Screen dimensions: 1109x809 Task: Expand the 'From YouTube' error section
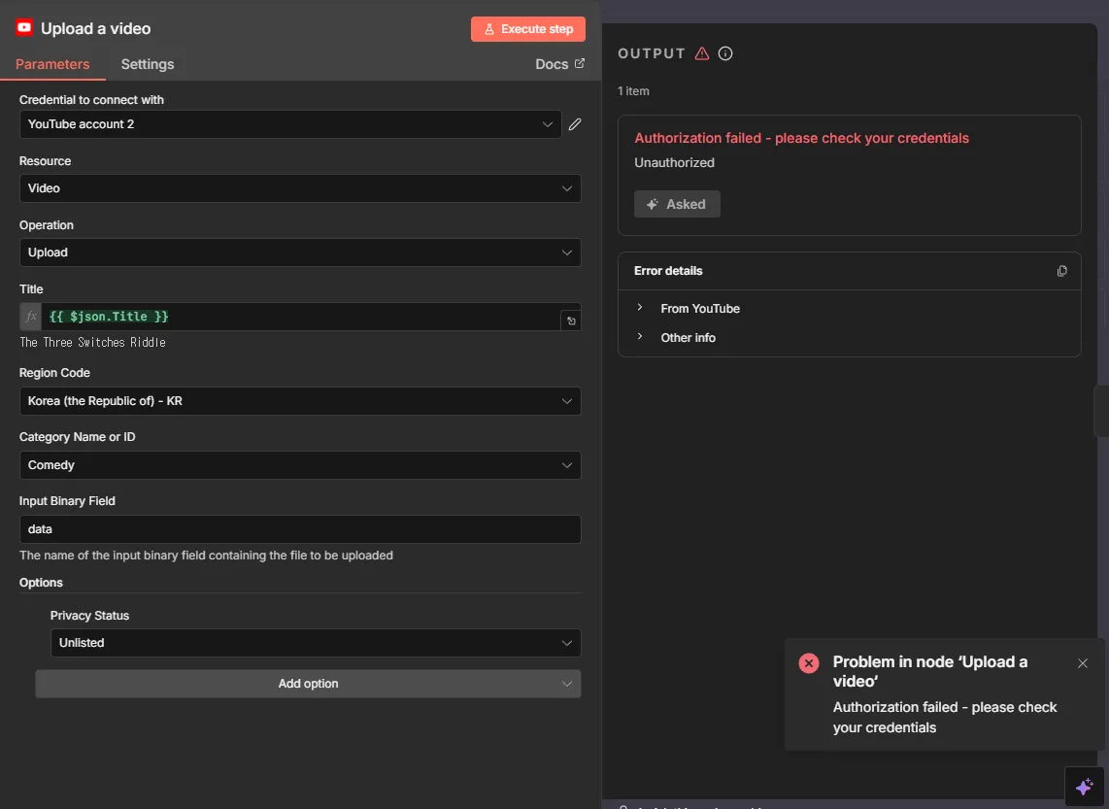[x=699, y=309]
